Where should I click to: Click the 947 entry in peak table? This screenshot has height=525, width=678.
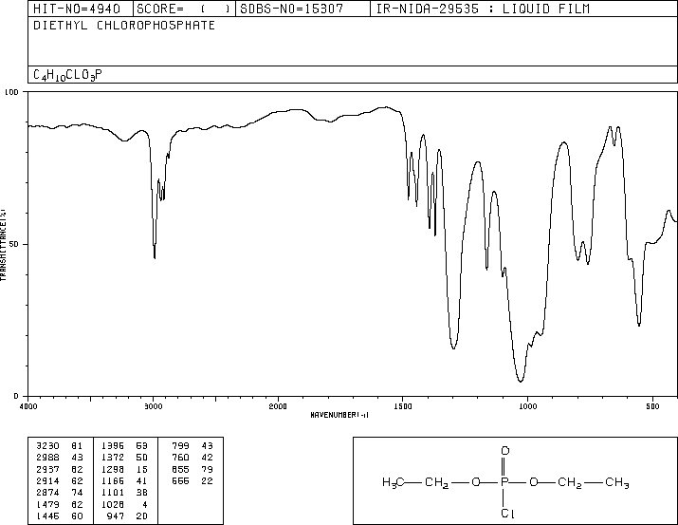[116, 516]
